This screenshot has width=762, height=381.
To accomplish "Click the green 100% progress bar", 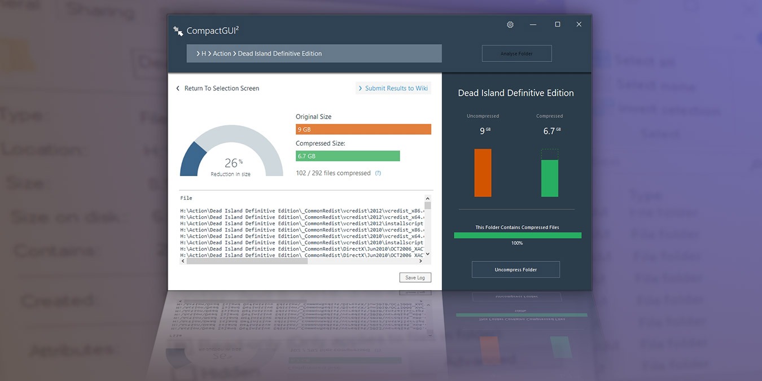I will tap(517, 235).
